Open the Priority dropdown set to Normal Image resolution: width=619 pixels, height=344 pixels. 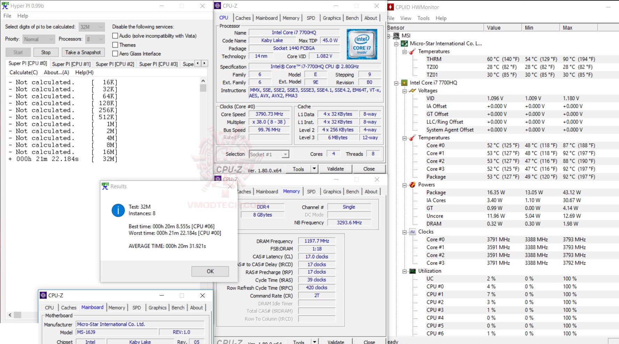coord(39,39)
